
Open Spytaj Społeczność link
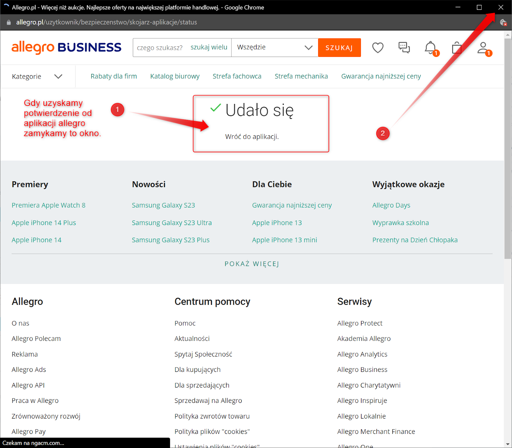(x=203, y=354)
